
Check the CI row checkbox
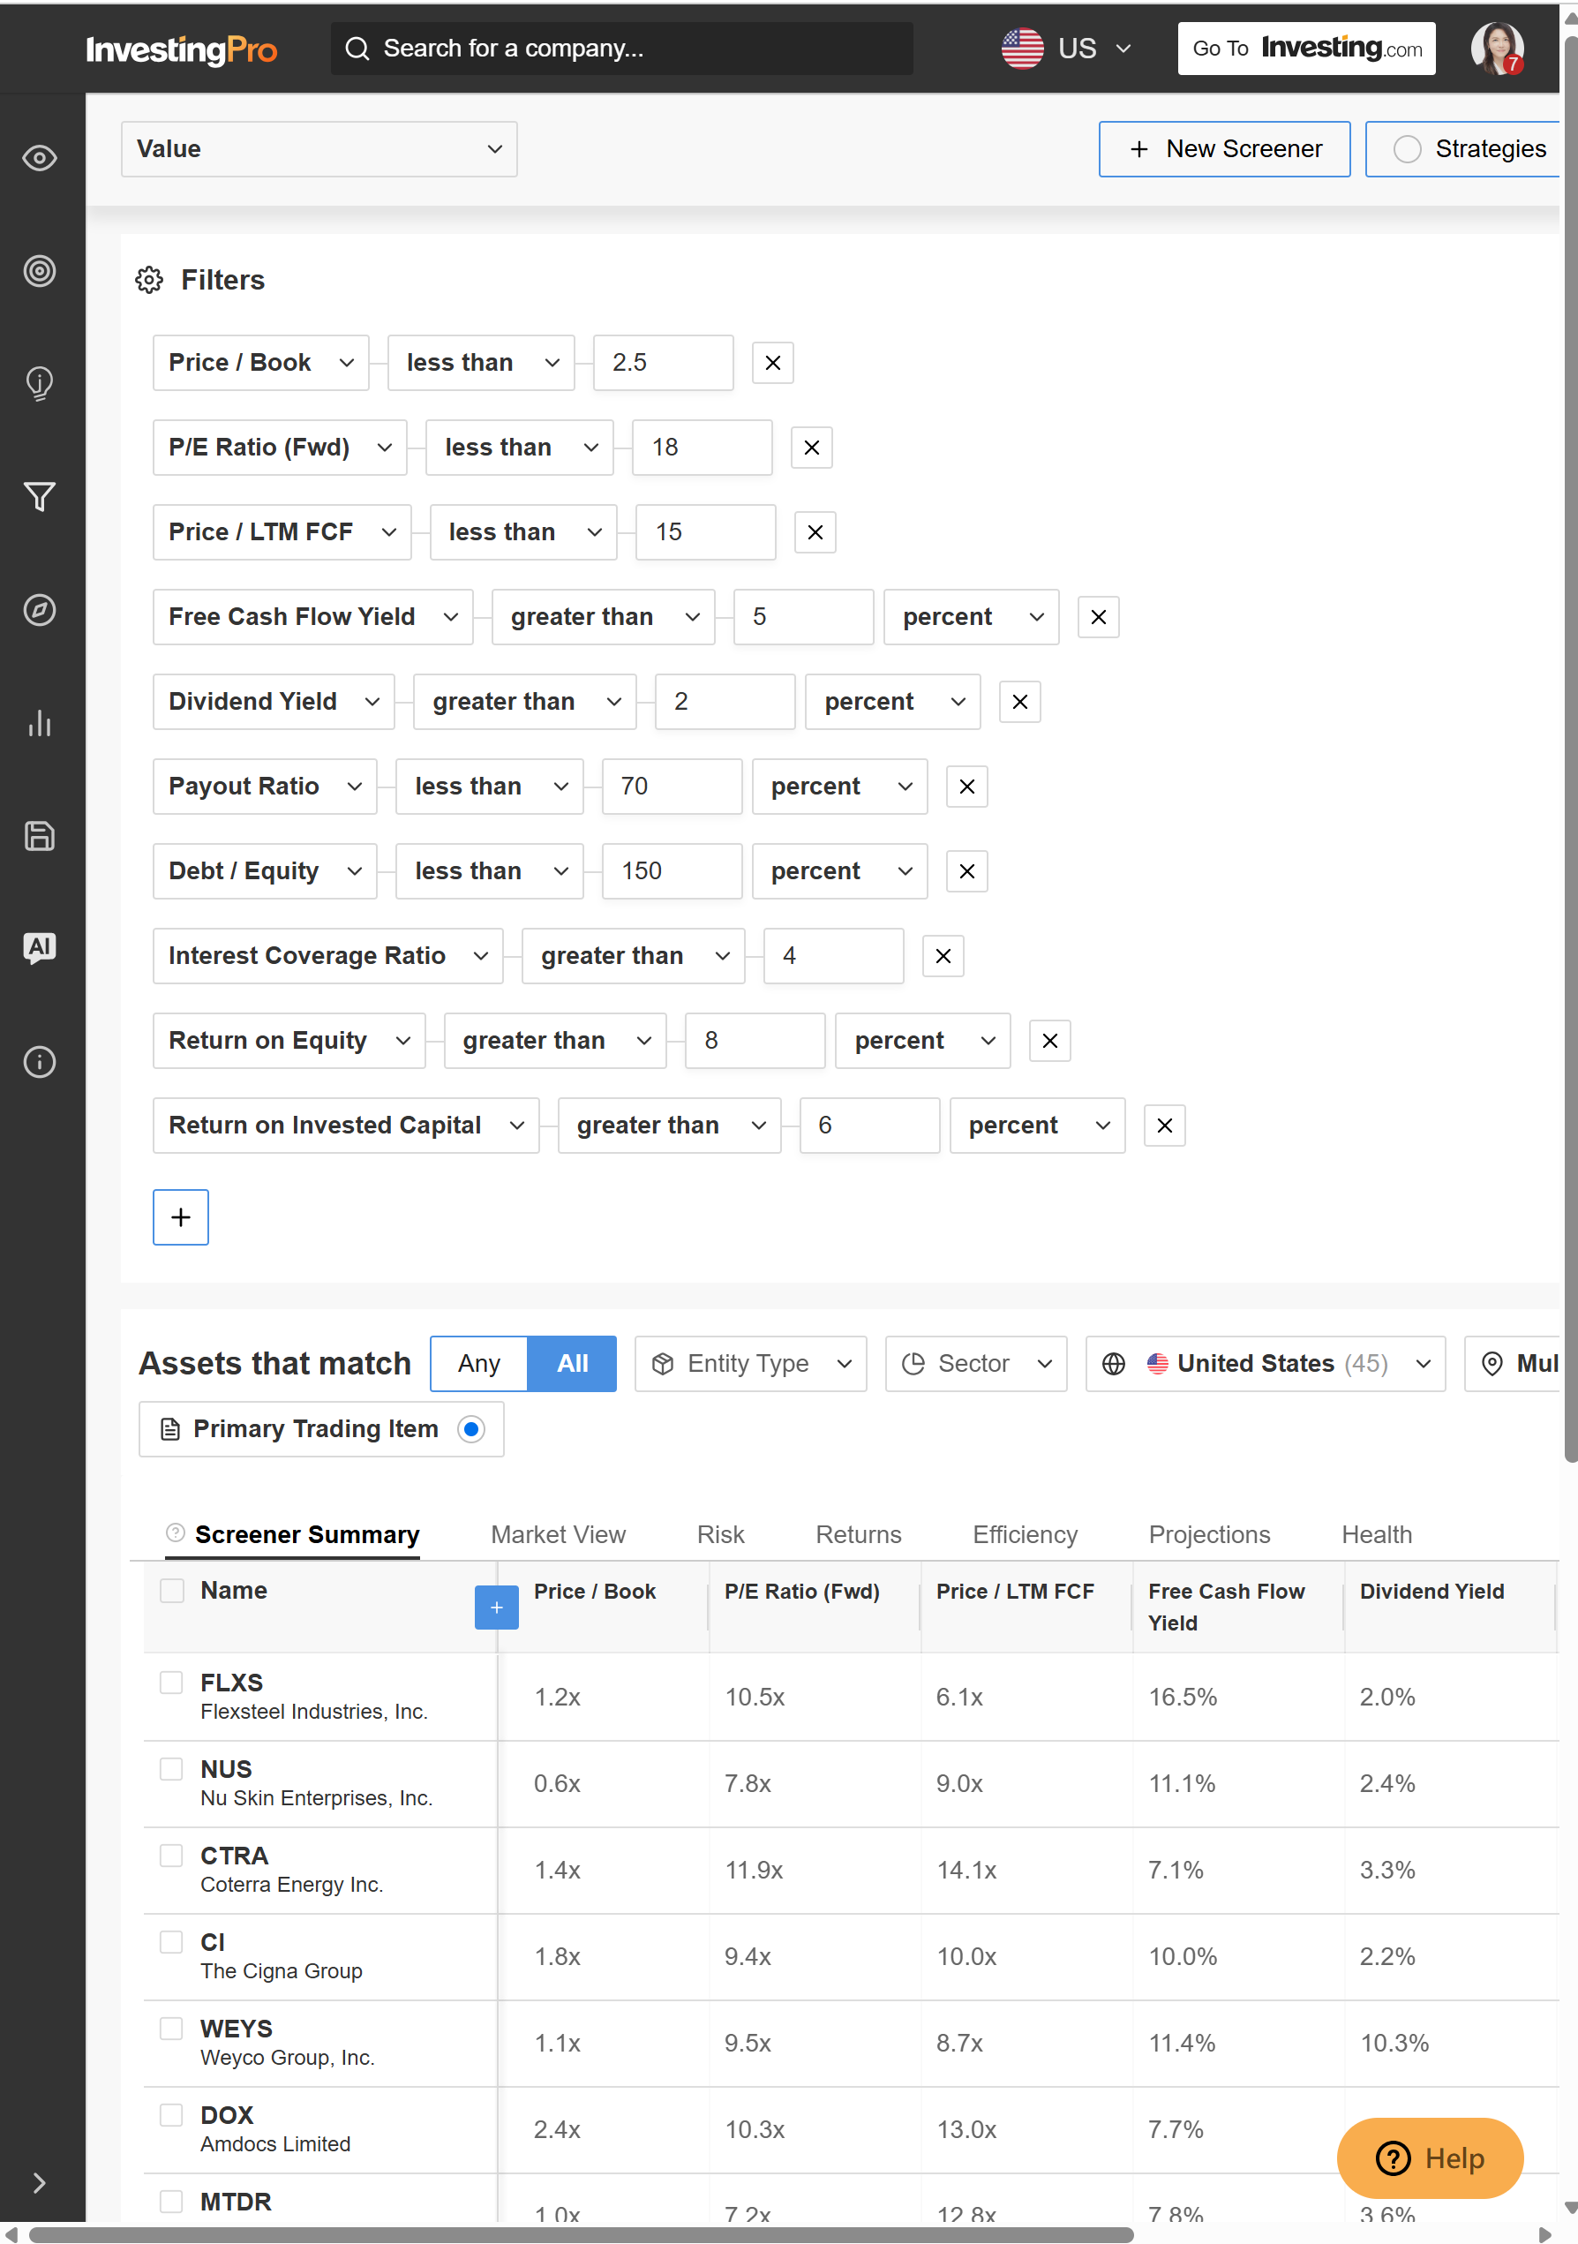172,1942
